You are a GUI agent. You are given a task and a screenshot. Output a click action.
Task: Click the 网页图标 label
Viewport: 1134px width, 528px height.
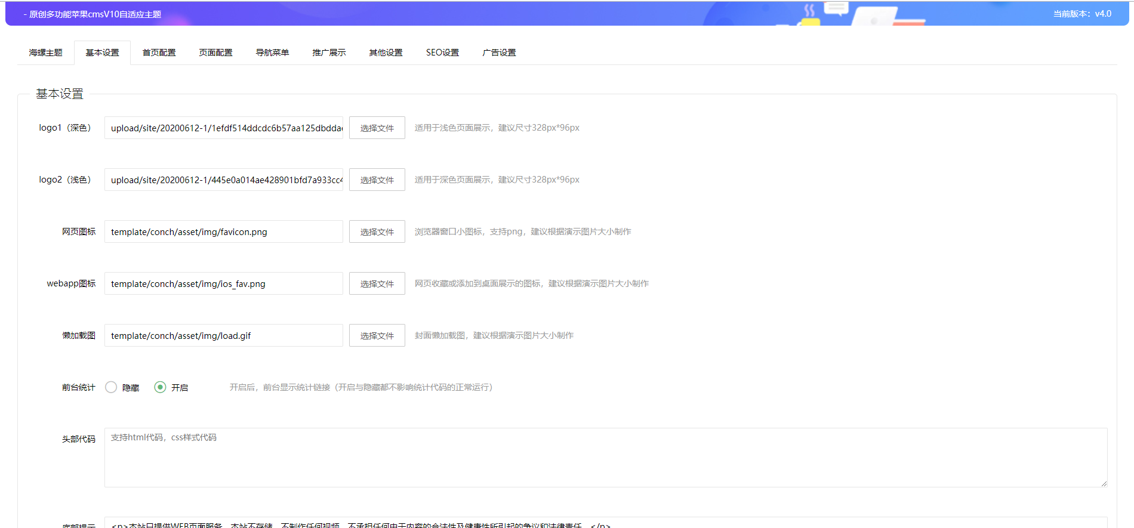(79, 231)
